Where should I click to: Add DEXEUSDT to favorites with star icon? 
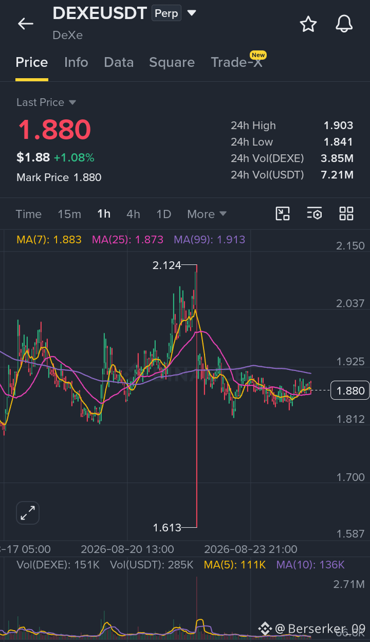pyautogui.click(x=308, y=24)
